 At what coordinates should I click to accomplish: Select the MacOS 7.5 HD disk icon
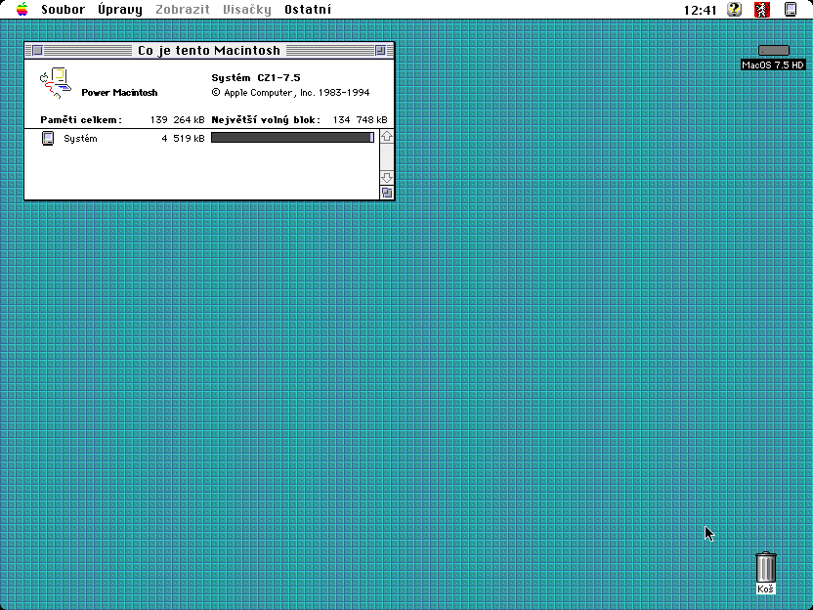[773, 51]
